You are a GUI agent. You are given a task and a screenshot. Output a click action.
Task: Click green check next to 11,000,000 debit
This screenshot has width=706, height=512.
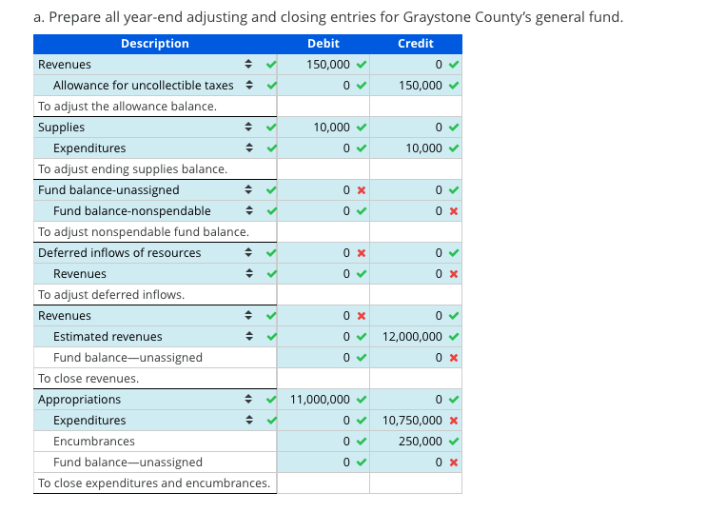[x=362, y=399]
